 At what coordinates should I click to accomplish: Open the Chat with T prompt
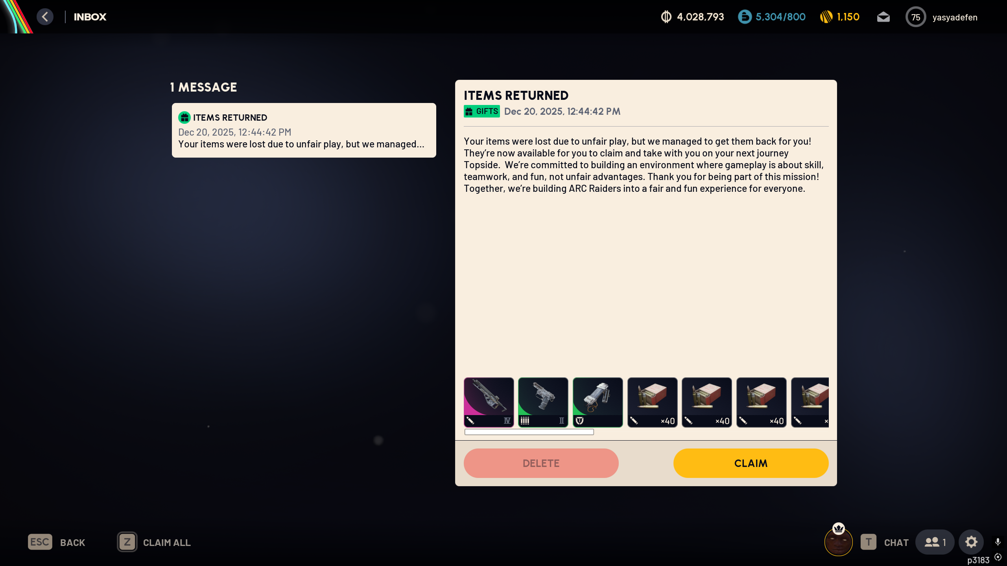click(884, 542)
